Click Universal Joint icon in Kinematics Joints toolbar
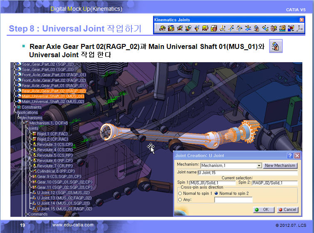This screenshot has width=314, height=233. [257, 29]
